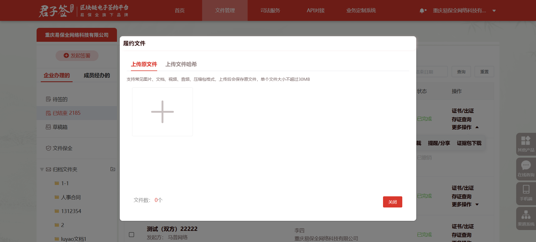Switch to 成员经办的 tab
Image resolution: width=536 pixels, height=242 pixels.
97,75
